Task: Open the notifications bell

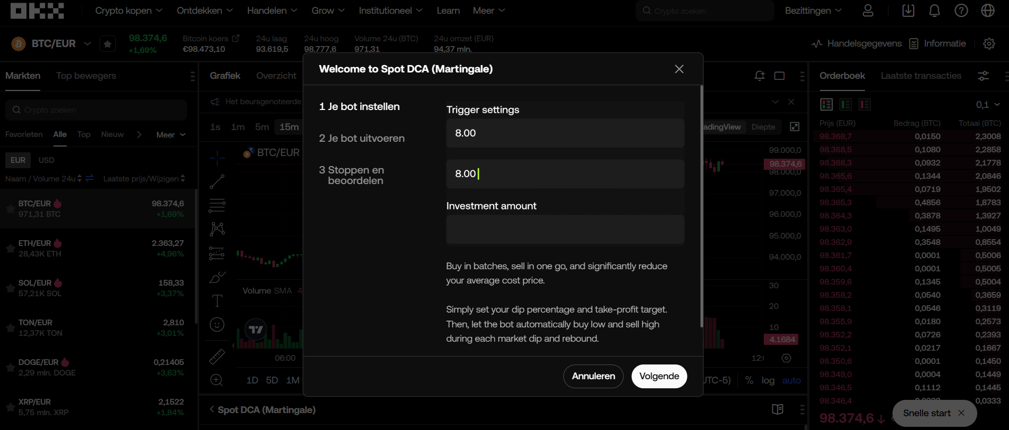Action: [935, 11]
